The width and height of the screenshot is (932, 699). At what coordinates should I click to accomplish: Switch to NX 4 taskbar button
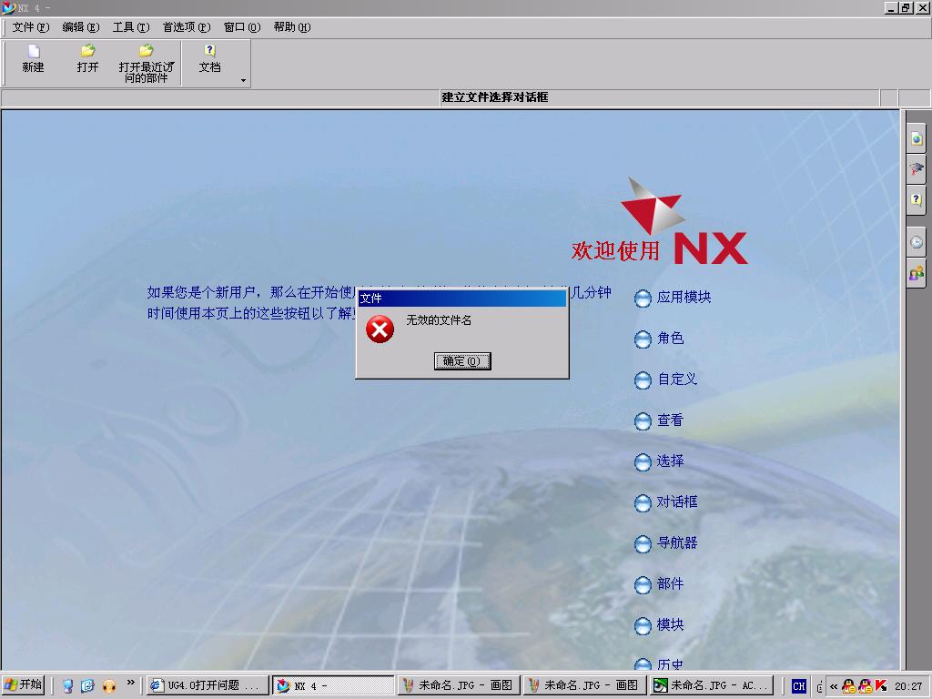[x=333, y=685]
